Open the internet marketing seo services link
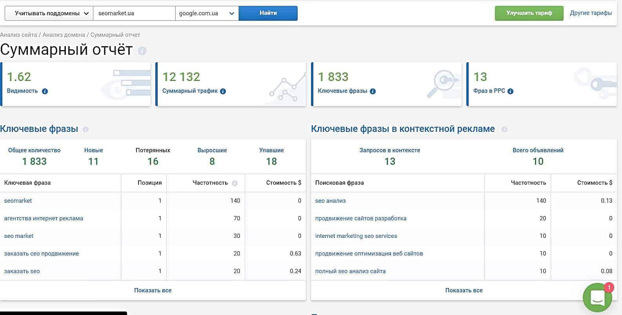The image size is (622, 315). (356, 236)
